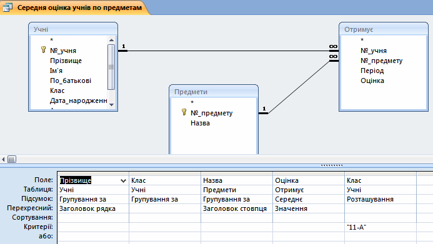Viewport: 433px width, 244px height.
Task: Select the Учні table title bar
Action: 73,29
